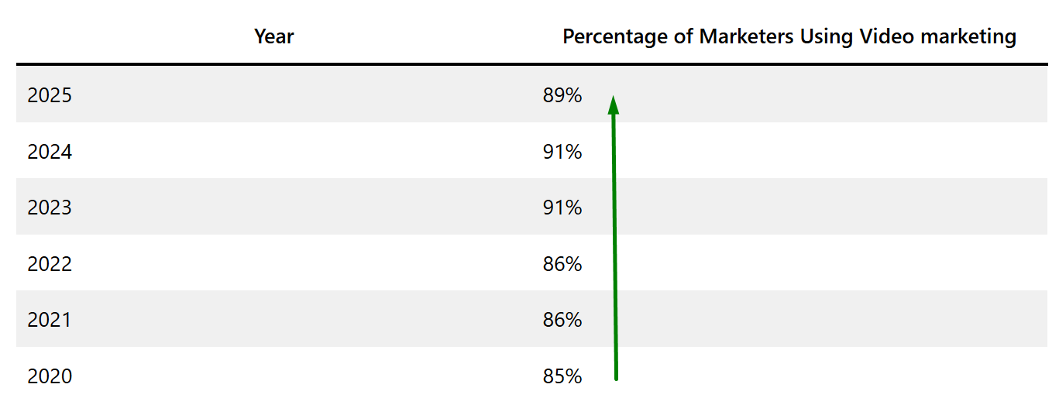Click "Video marketing" in the column header

[938, 36]
